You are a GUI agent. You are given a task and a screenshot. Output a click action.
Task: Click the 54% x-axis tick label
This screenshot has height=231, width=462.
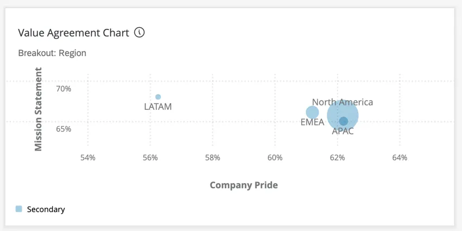(x=88, y=158)
